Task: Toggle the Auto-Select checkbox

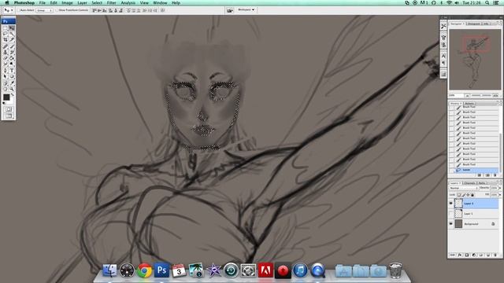Action: [19, 10]
